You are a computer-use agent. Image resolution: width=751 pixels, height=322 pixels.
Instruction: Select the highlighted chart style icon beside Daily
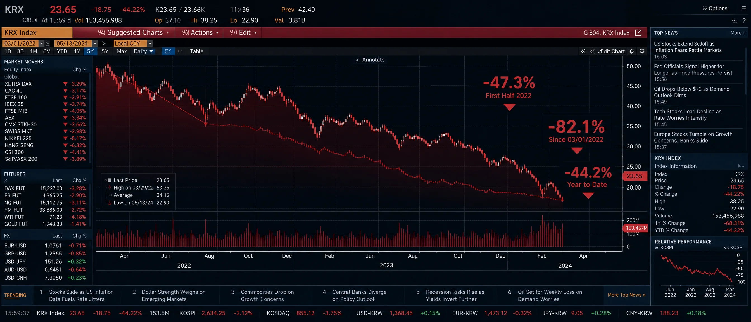coord(168,51)
